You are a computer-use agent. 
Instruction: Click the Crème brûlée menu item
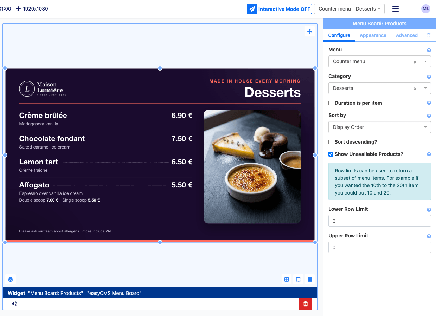point(43,116)
